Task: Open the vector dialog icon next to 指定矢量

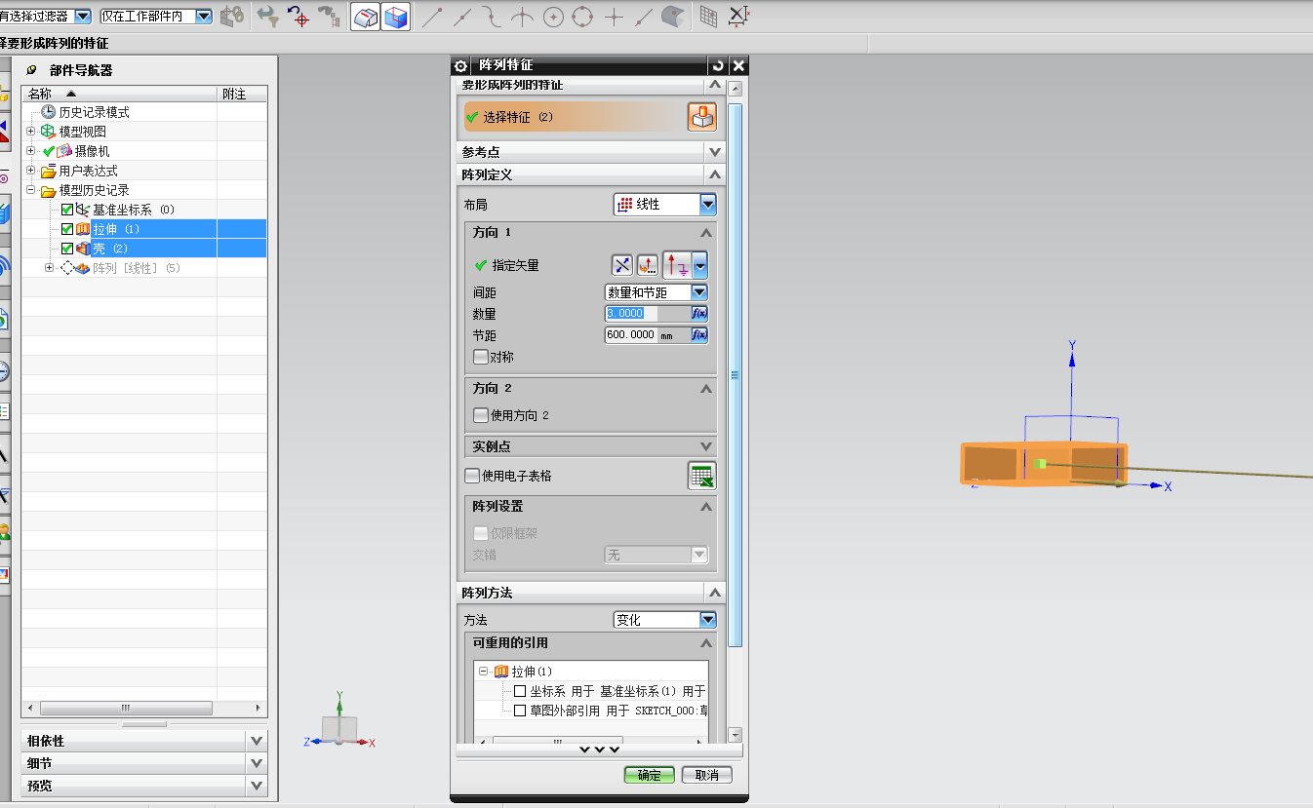Action: coord(648,265)
